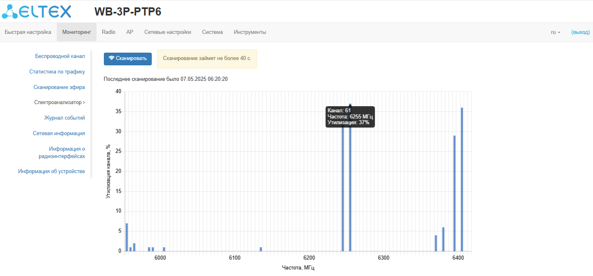
Task: Open Журнал событий in the sidebar
Action: tap(65, 118)
